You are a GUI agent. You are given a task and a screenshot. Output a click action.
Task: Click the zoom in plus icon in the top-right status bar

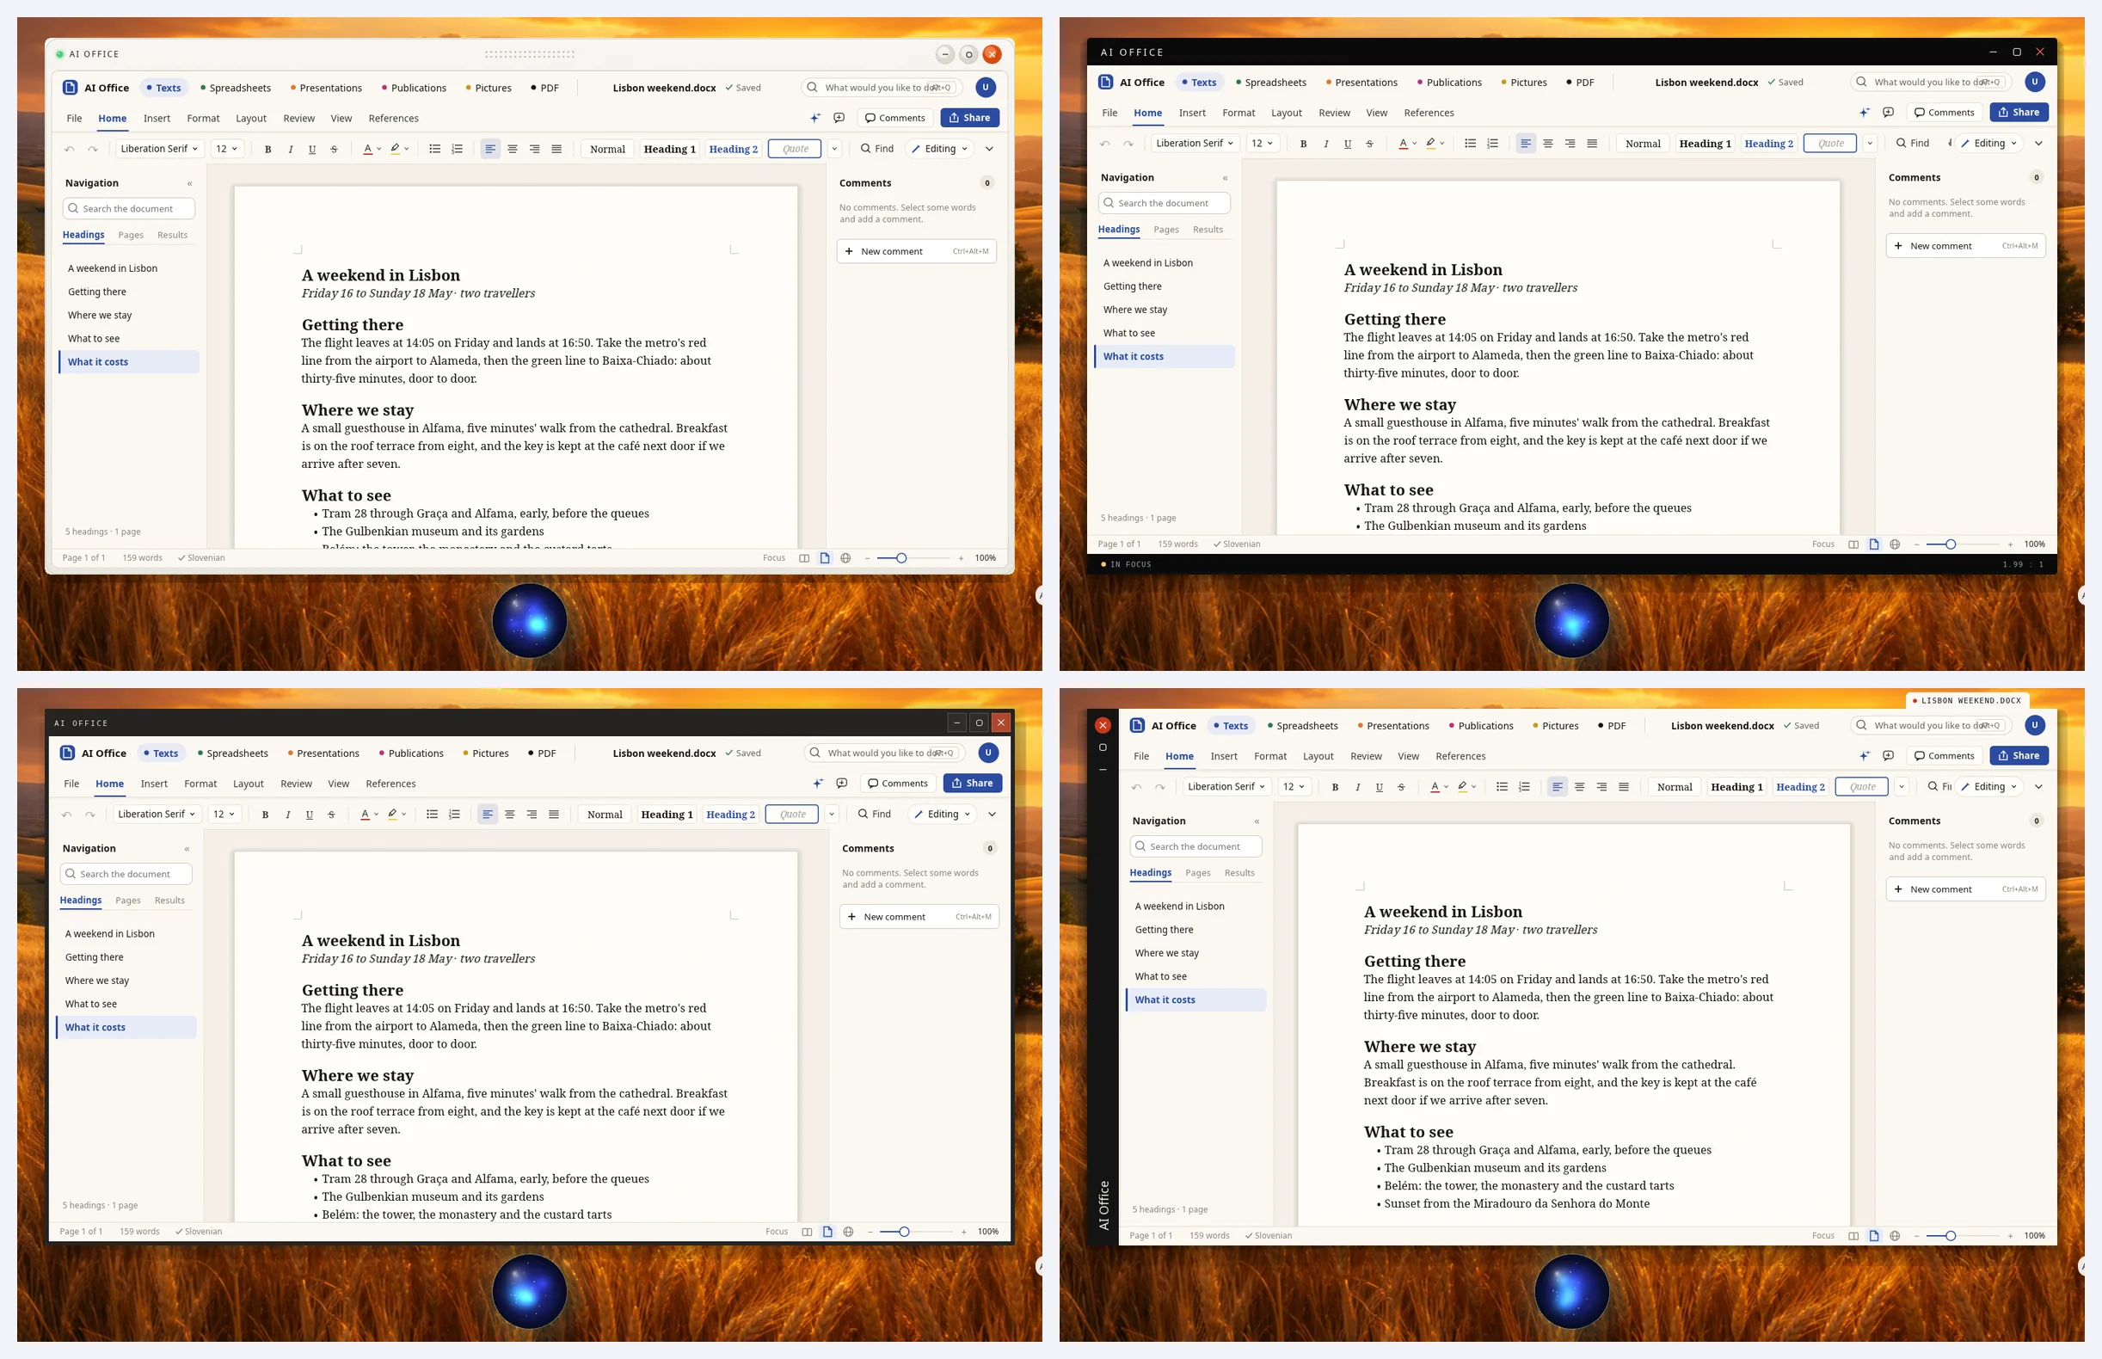click(x=2010, y=544)
